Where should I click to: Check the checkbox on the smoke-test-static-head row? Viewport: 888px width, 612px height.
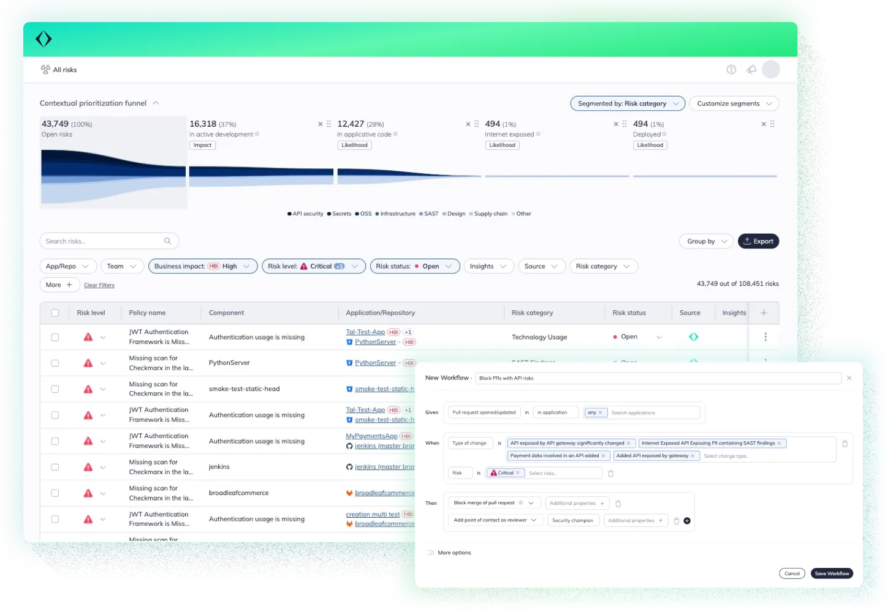(55, 389)
